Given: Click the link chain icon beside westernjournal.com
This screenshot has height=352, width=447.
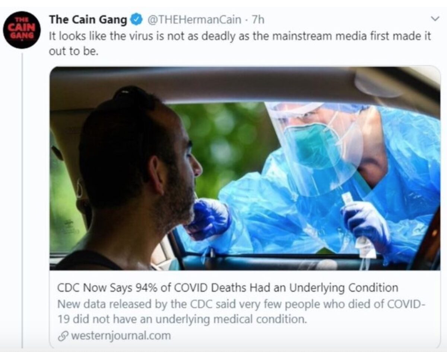Looking at the screenshot, I should click(x=64, y=336).
